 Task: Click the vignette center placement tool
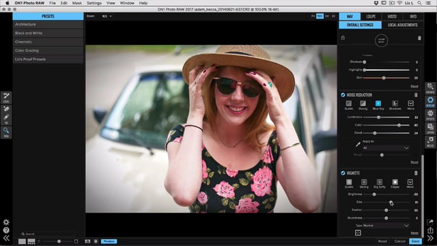pyautogui.click(x=358, y=232)
